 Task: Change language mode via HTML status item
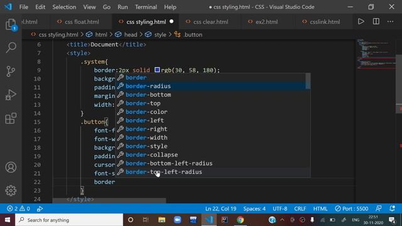tap(320, 208)
